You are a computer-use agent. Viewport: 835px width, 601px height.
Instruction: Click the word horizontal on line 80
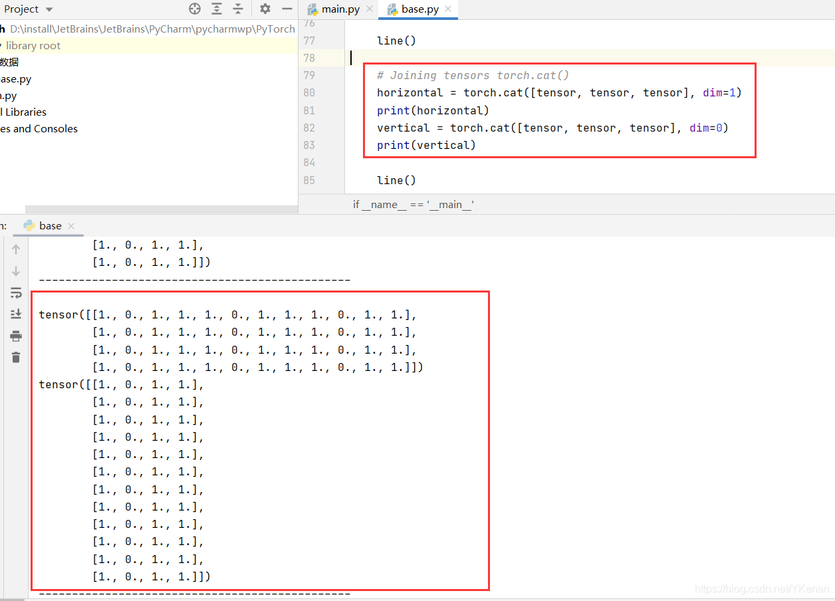click(x=410, y=93)
